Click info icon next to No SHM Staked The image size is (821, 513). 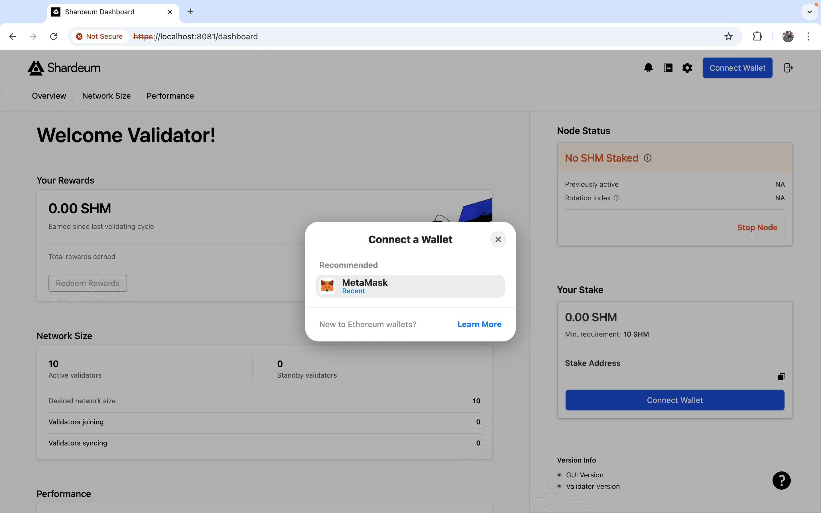[648, 158]
